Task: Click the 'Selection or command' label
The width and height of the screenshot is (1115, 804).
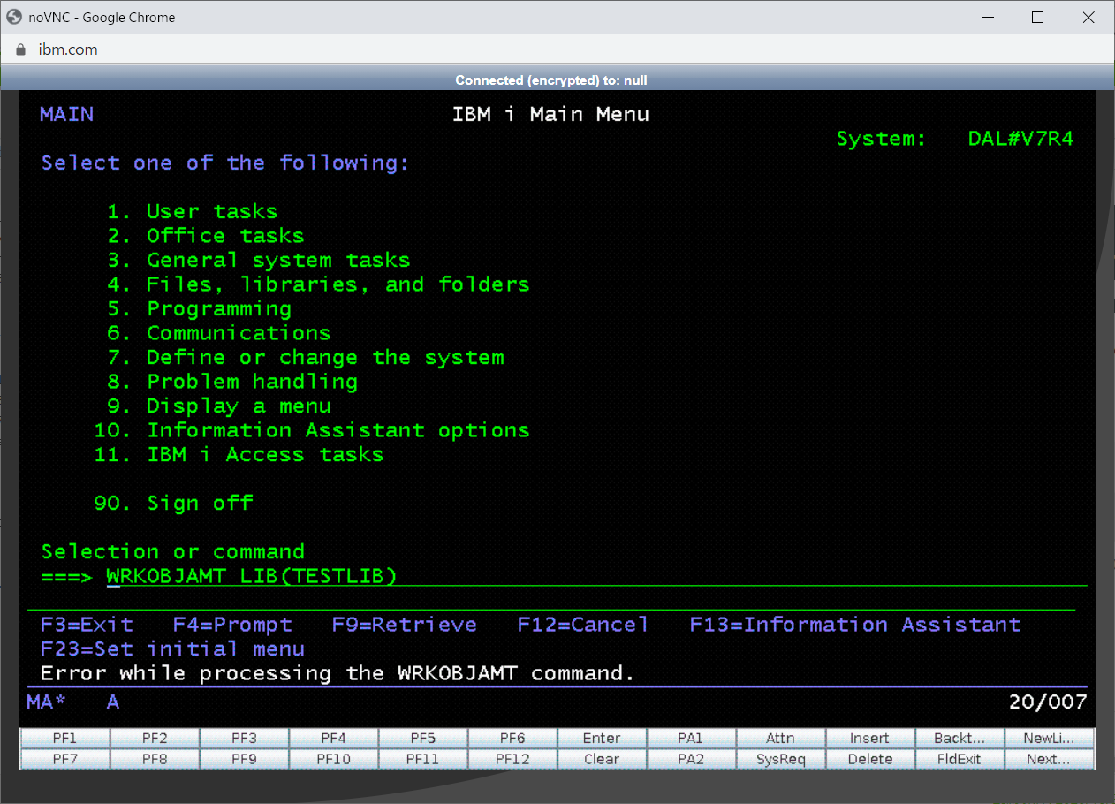Action: tap(172, 552)
